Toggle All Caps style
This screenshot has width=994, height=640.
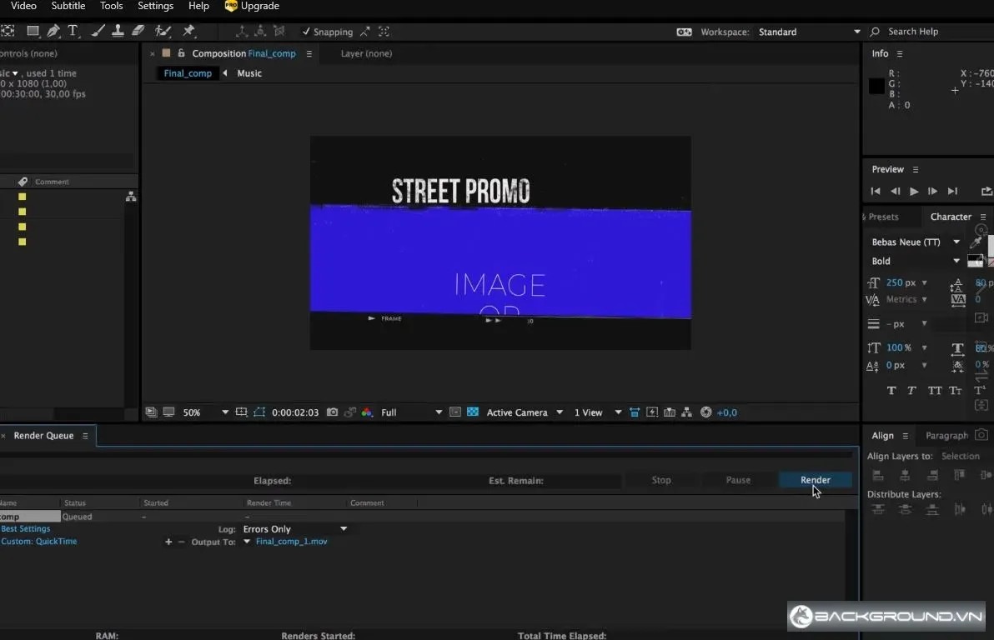click(x=935, y=390)
